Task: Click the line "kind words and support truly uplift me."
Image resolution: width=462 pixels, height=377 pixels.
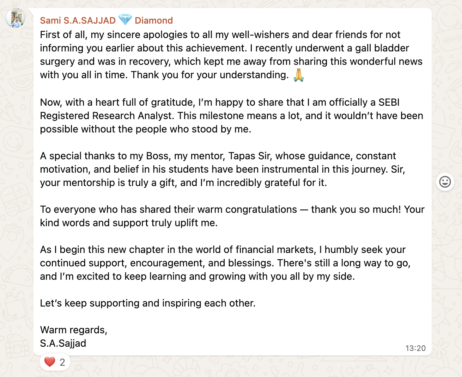Action: [x=129, y=223]
